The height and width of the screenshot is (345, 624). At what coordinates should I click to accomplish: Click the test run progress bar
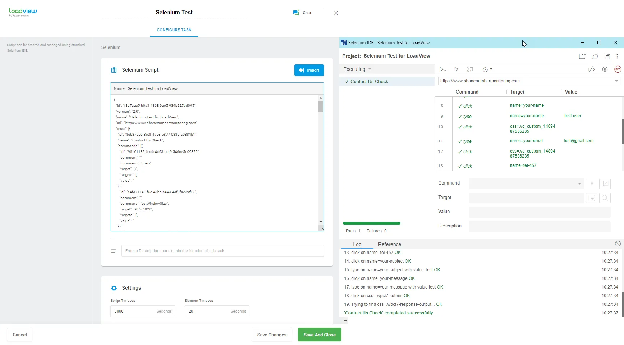point(372,223)
